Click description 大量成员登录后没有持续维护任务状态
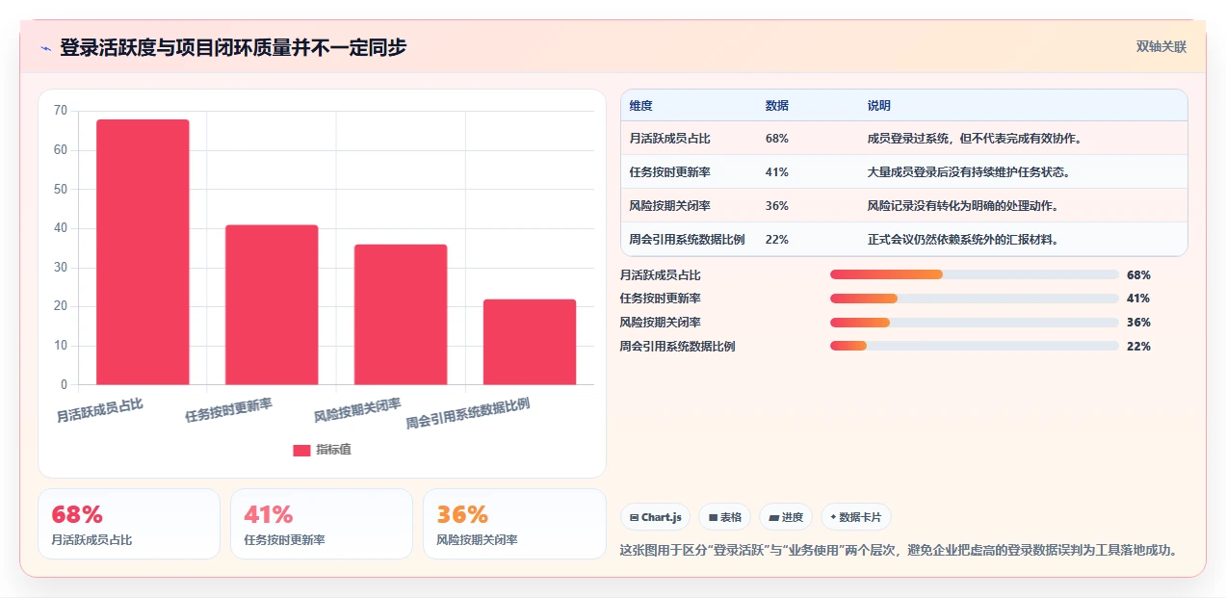Image resolution: width=1226 pixels, height=598 pixels. (x=969, y=172)
